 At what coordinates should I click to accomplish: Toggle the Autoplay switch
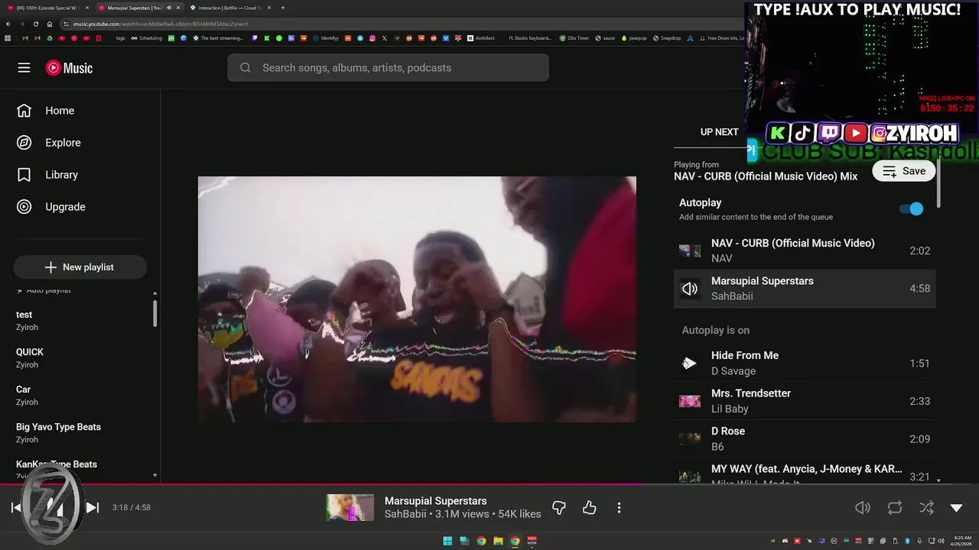[911, 209]
